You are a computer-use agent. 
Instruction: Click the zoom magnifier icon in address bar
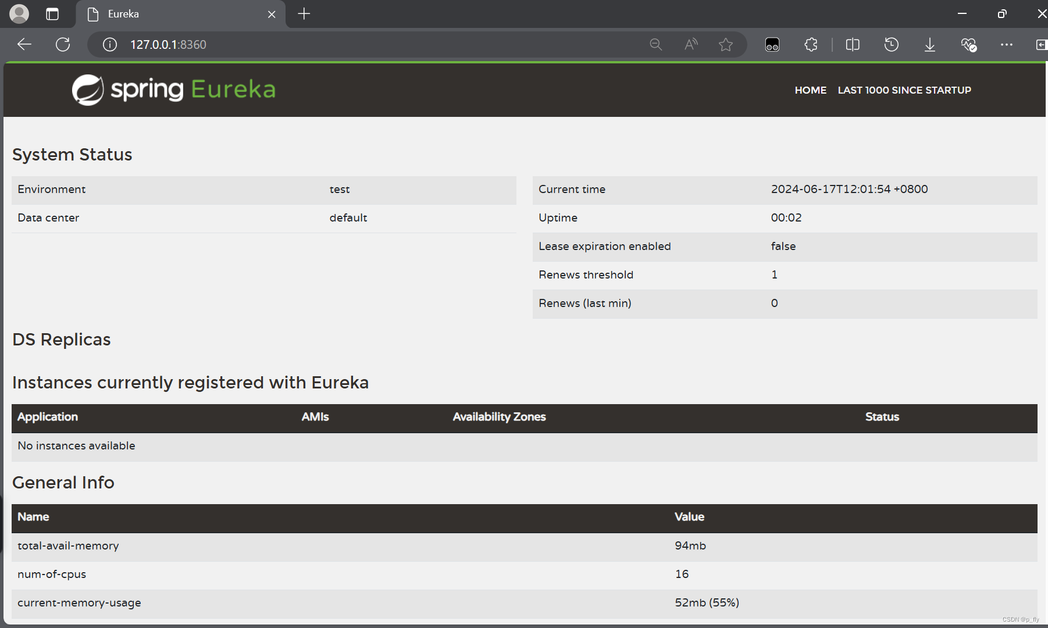(655, 44)
